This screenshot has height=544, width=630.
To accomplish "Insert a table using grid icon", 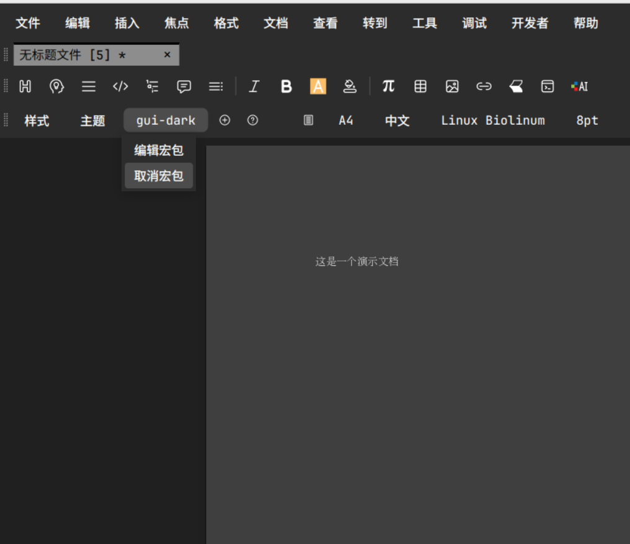I will (x=420, y=86).
